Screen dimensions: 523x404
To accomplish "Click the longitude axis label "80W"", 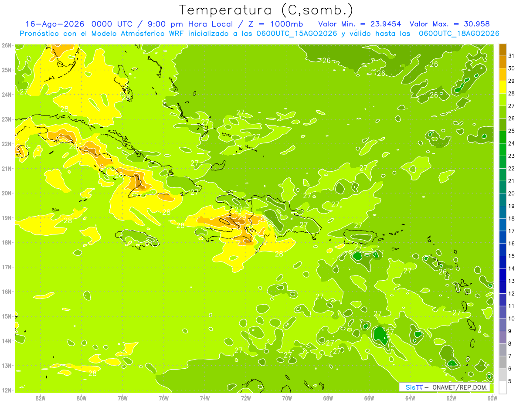I will 82,398.
